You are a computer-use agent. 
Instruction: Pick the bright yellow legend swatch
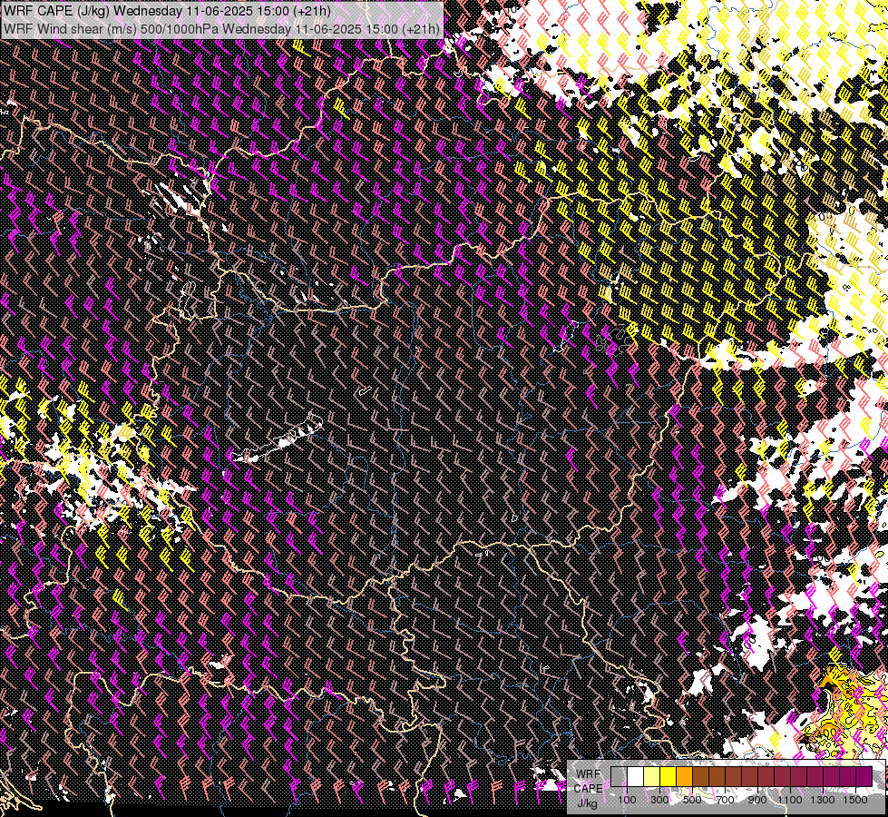coord(668,777)
